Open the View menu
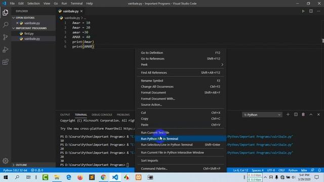 click(47, 4)
